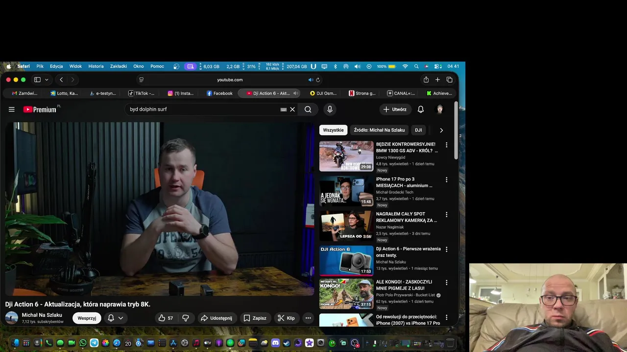Open the Utwórz create dropdown
Screen dimensions: 627x352
coord(395,110)
